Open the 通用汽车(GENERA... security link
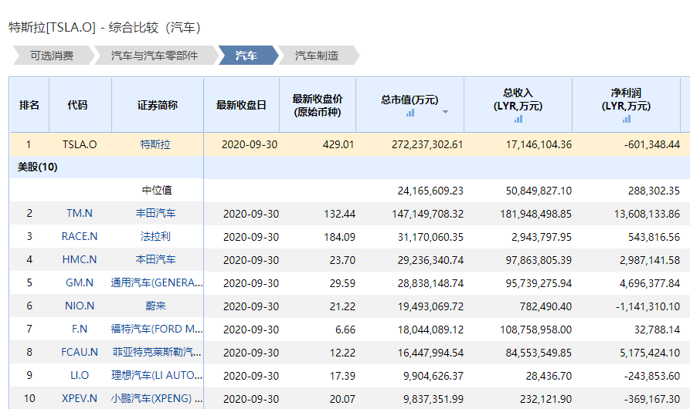This screenshot has height=409, width=690. [157, 282]
